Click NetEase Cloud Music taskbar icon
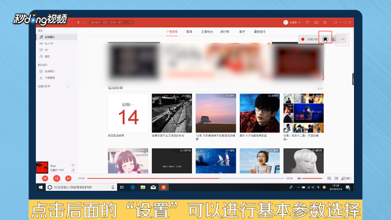 click(x=163, y=187)
